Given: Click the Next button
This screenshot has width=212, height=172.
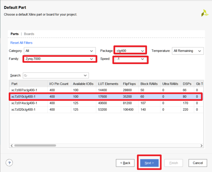Looking at the screenshot, I should click(149, 163).
